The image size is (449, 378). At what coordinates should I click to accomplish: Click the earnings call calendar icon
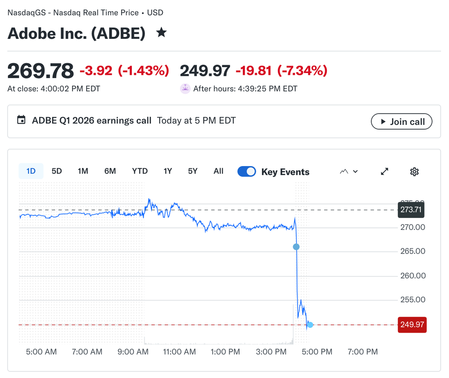point(21,120)
